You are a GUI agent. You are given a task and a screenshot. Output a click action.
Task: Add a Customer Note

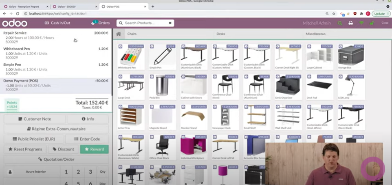pyautogui.click(x=35, y=119)
